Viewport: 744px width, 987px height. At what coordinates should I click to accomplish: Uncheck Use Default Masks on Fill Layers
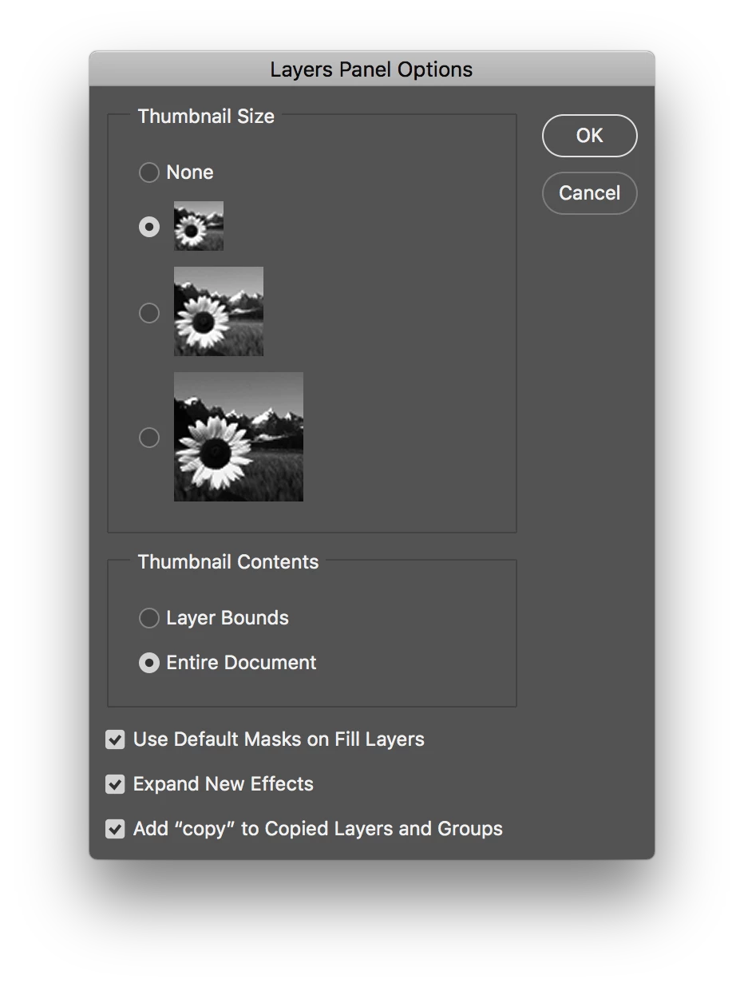pos(115,739)
